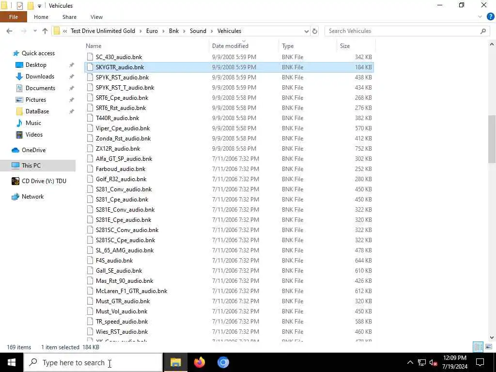This screenshot has height=372, width=496.
Task: Select Test Drive Unlimited Gold breadcrumb
Action: [103, 31]
